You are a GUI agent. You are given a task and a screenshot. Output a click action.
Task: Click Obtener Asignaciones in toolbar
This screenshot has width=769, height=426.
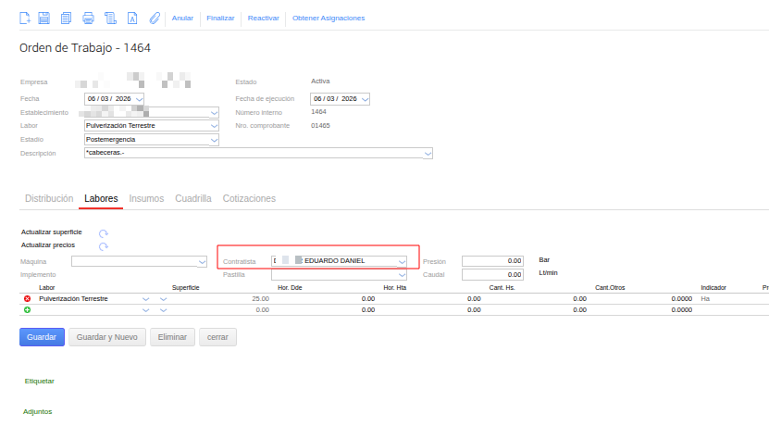point(328,18)
